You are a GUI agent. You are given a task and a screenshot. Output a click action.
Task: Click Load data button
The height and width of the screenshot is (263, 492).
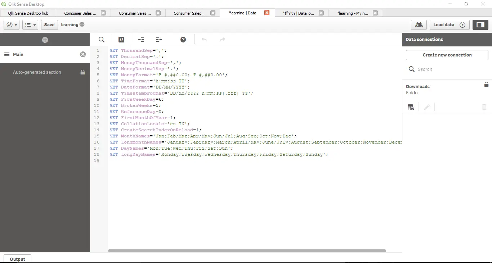click(449, 25)
